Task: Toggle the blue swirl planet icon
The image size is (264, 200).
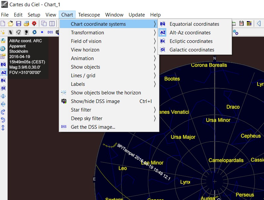Action: tap(34, 32)
